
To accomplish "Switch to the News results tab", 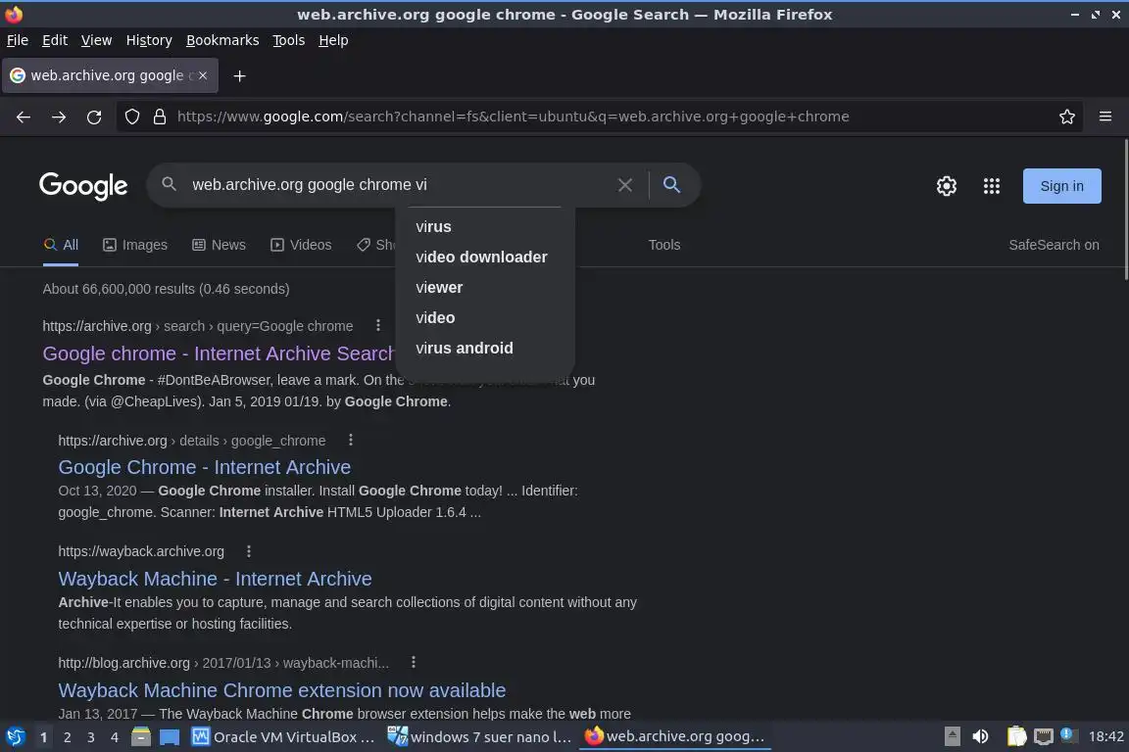I will (219, 245).
